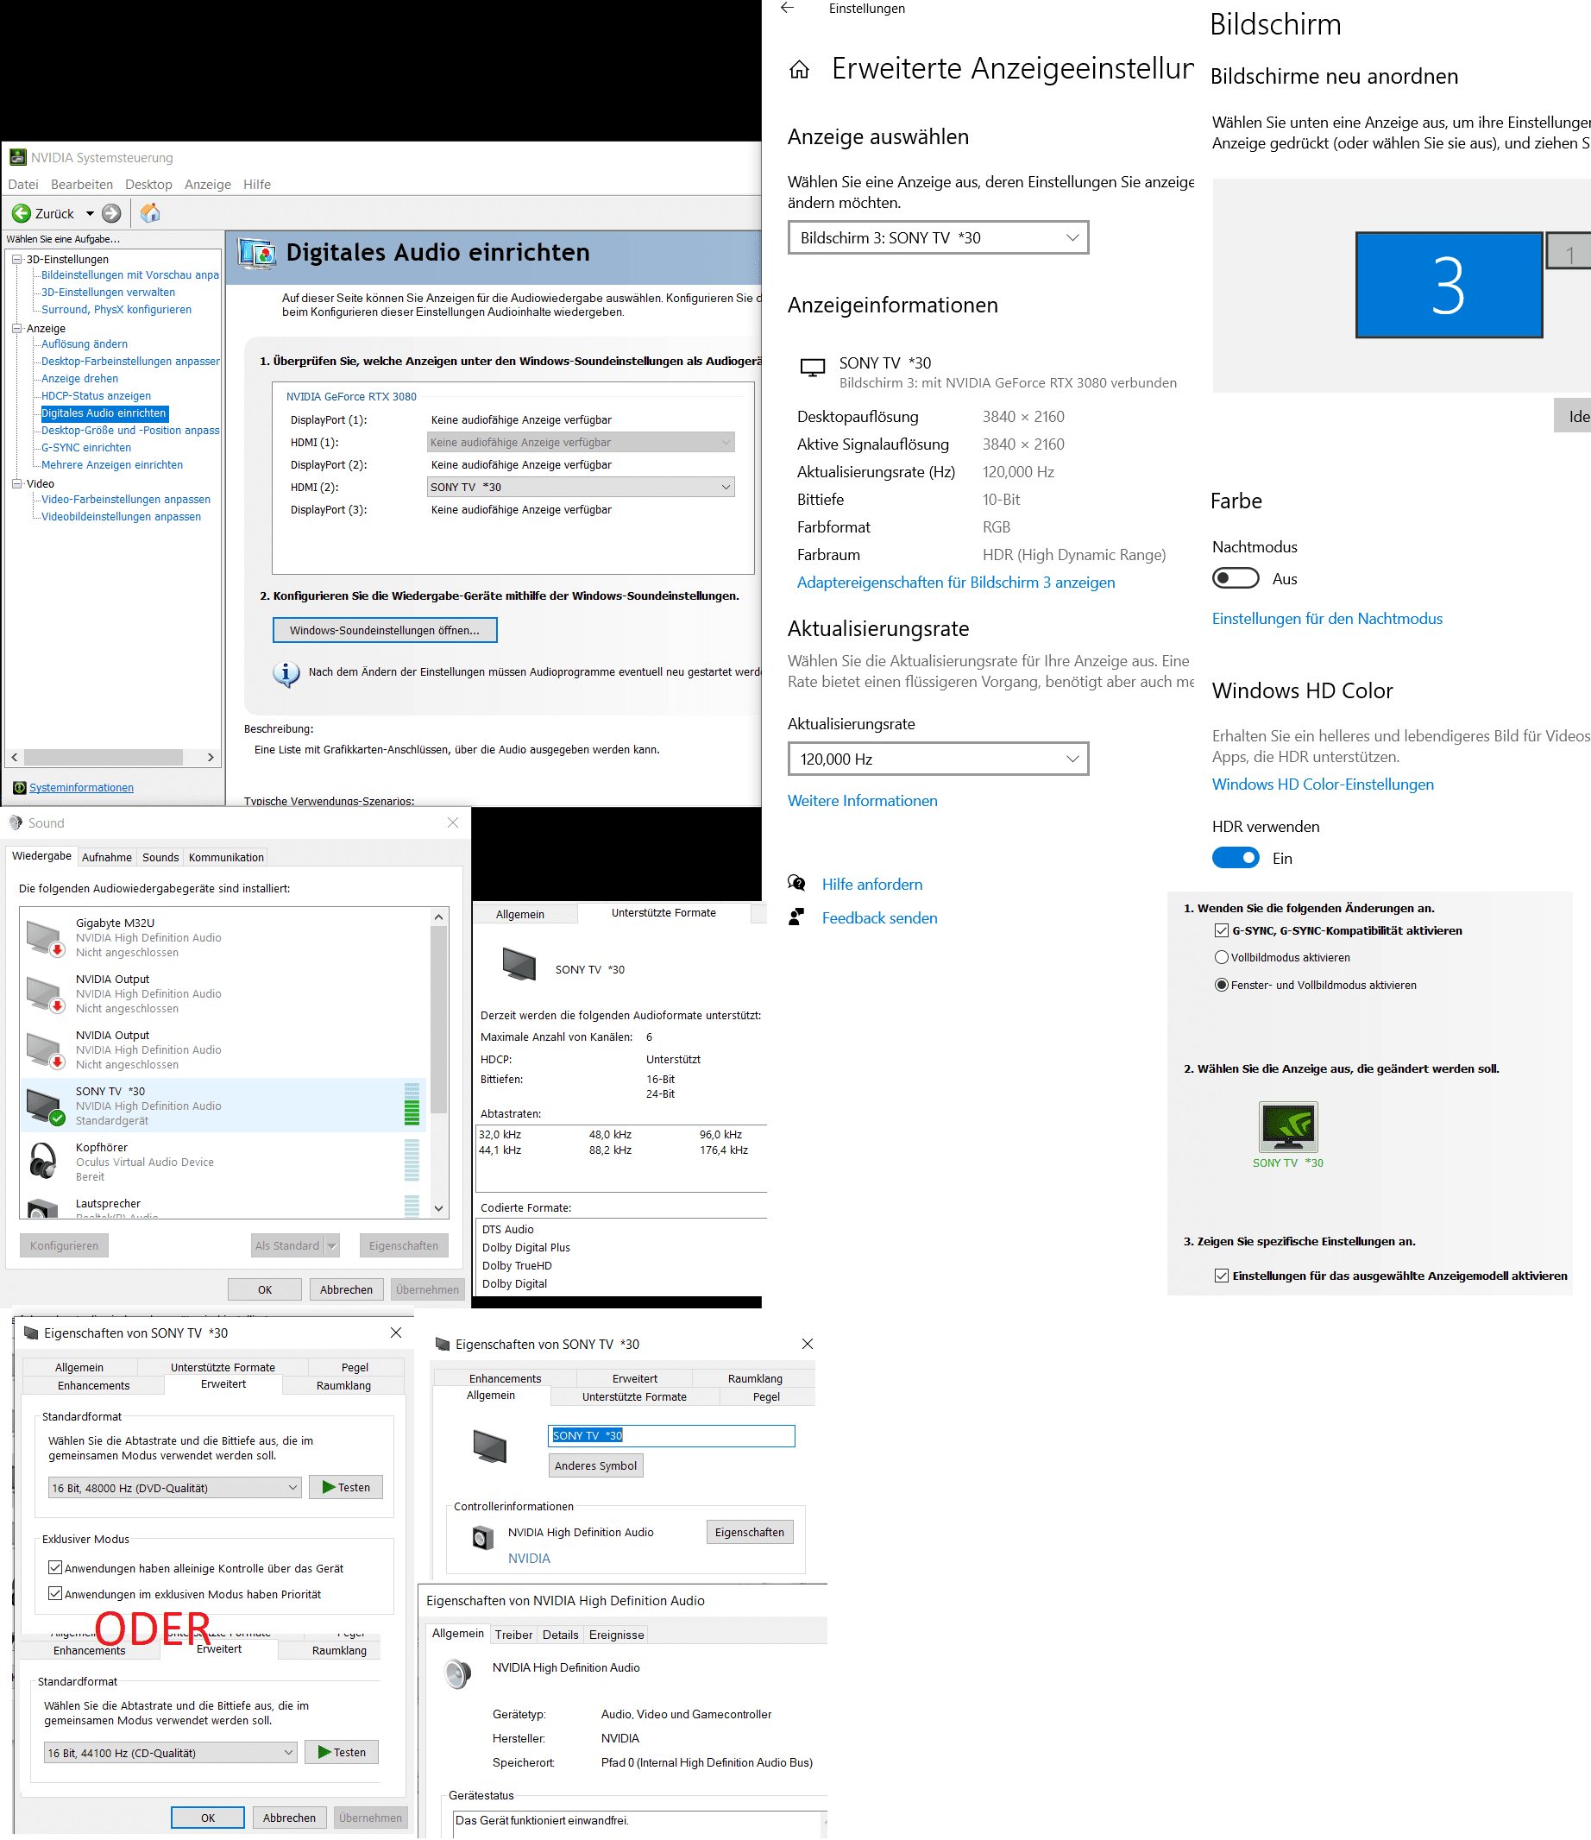The height and width of the screenshot is (1840, 1591).
Task: Open the 120,000 Hz Aktualisierungsrate dropdown
Action: (938, 759)
